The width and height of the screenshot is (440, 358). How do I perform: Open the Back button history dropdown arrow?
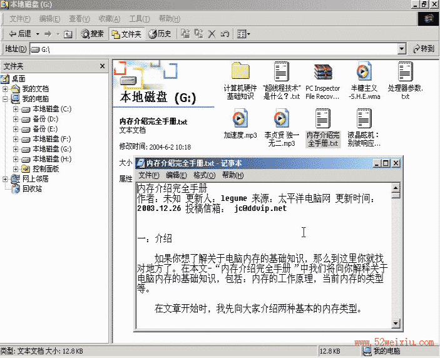point(38,34)
